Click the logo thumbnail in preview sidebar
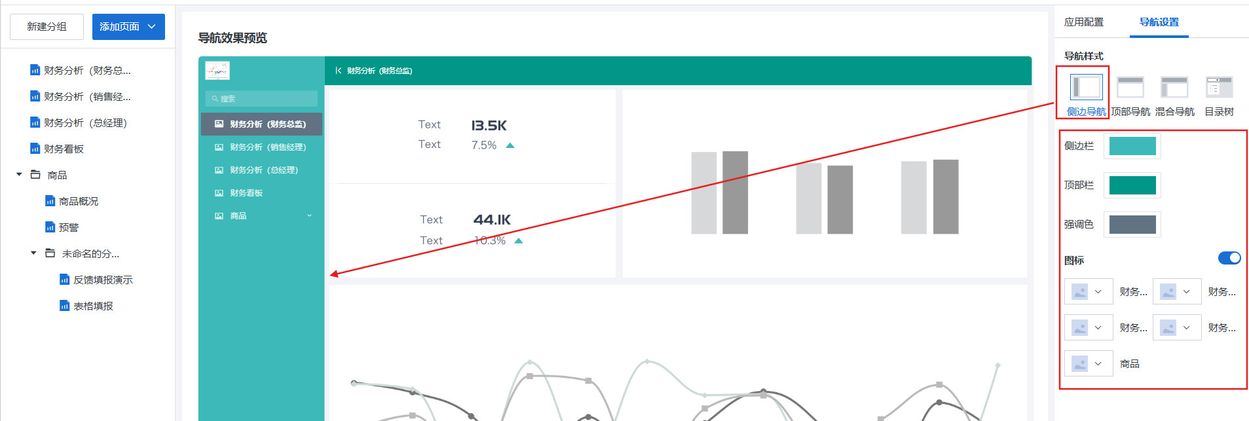The height and width of the screenshot is (421, 1249). click(x=217, y=71)
